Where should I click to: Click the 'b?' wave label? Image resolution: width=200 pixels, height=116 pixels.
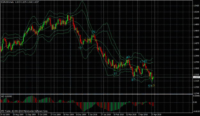[x=133, y=80]
